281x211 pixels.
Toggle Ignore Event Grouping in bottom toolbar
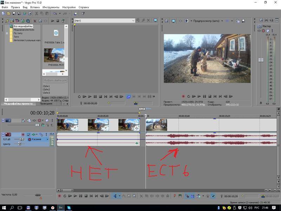(x=213, y=196)
